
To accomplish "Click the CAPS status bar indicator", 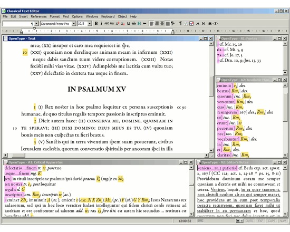I will point(272,221).
